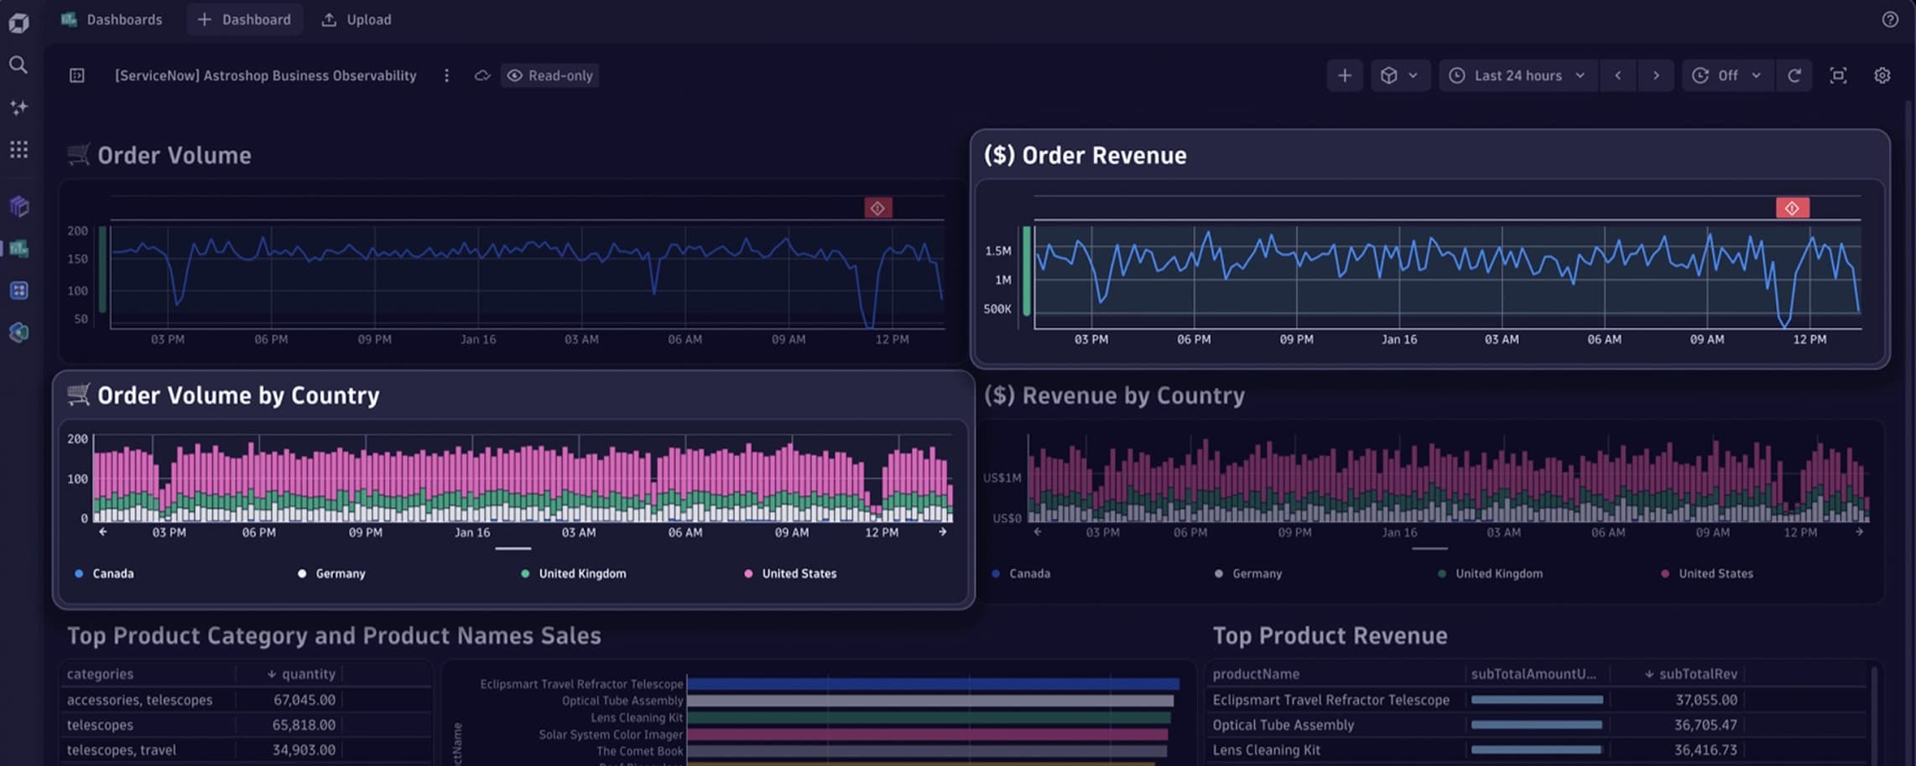Expand the cube segments dropdown
Screen dimensions: 1916x766
tap(1400, 75)
